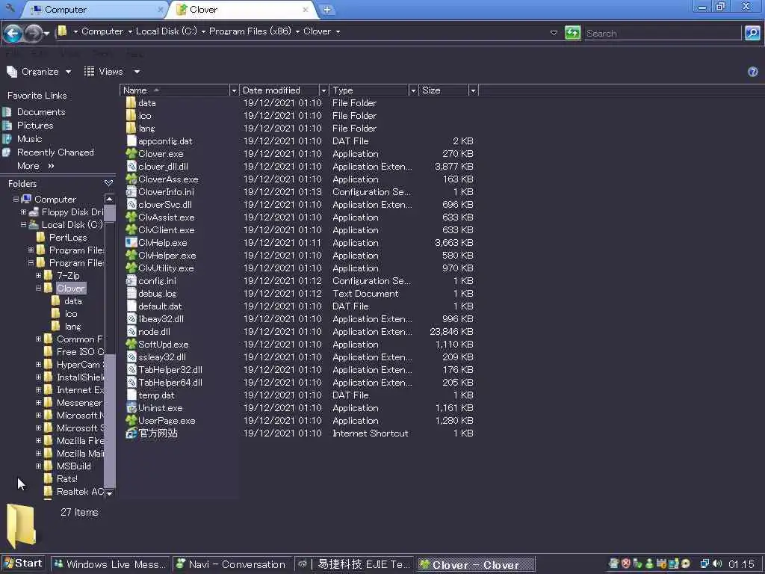Viewport: 765px width, 574px height.
Task: Expand the MSBuild tree node
Action: (x=39, y=466)
